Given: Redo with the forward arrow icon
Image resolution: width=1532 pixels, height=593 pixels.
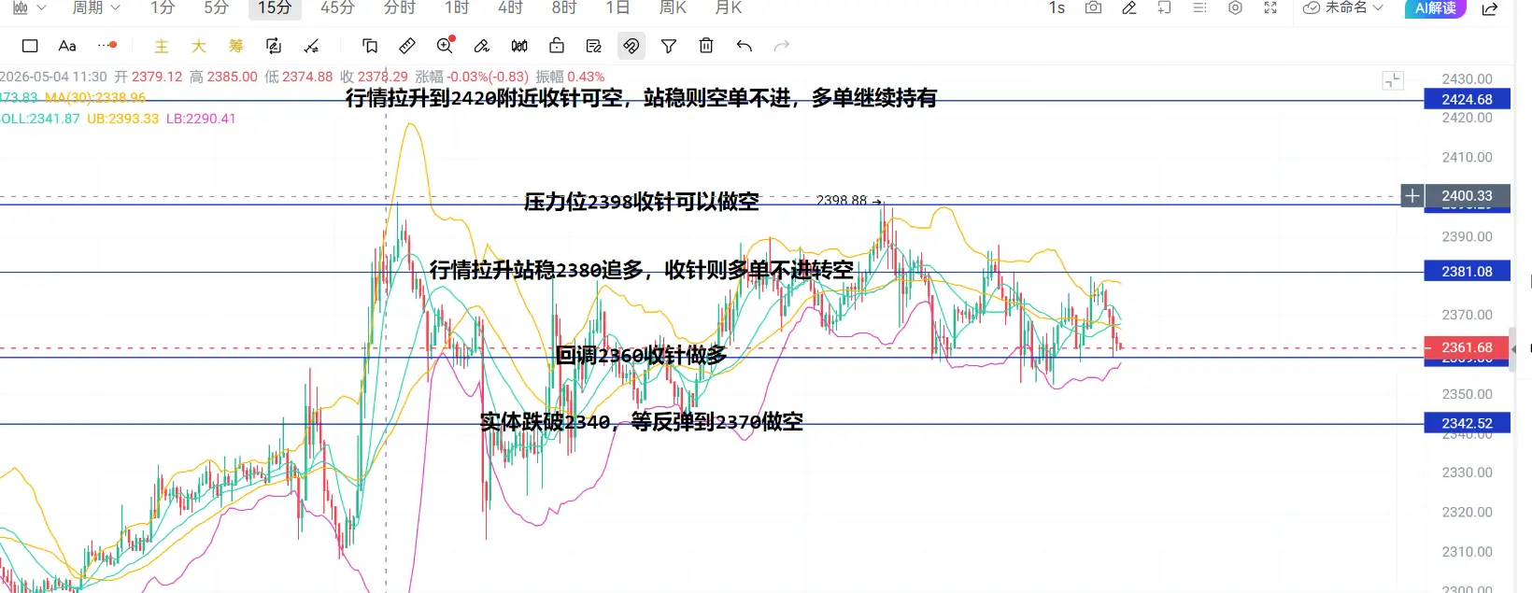Looking at the screenshot, I should [782, 46].
